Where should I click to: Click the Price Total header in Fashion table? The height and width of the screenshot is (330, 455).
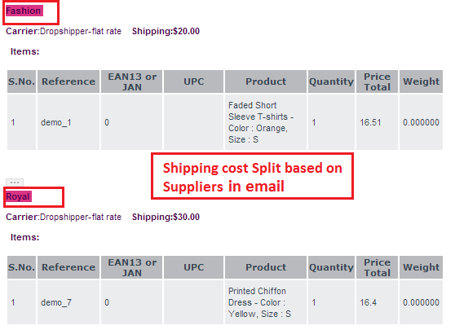377,81
